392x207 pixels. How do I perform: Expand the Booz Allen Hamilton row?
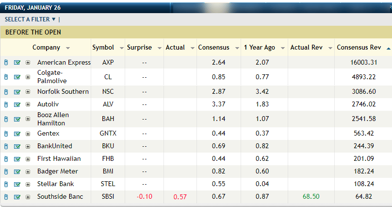point(28,119)
